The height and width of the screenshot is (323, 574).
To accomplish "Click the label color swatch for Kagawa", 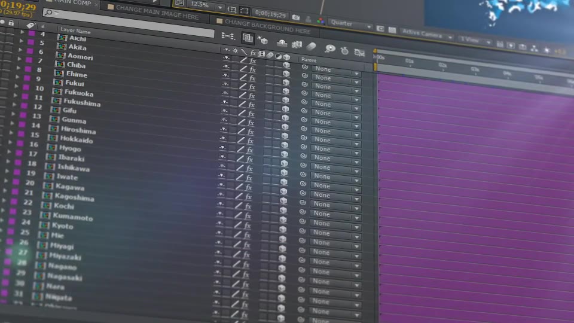I will [x=16, y=181].
